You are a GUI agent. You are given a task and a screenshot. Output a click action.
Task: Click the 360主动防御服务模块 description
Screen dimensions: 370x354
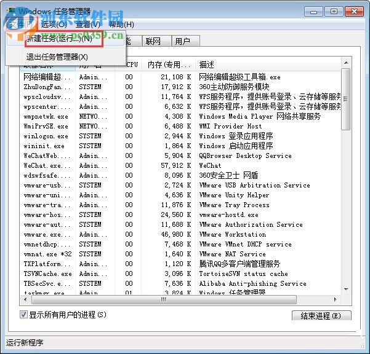tap(234, 87)
